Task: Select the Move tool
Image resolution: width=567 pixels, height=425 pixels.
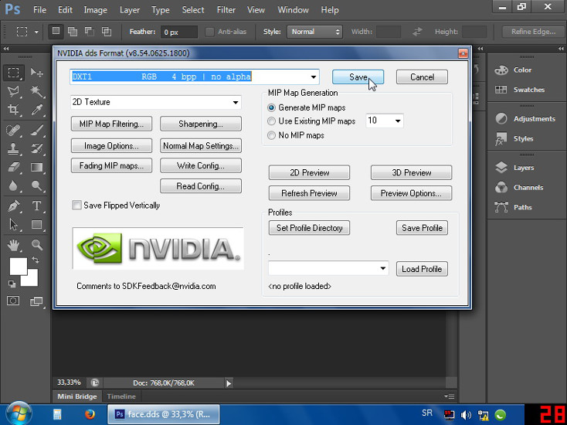Action: pos(36,73)
